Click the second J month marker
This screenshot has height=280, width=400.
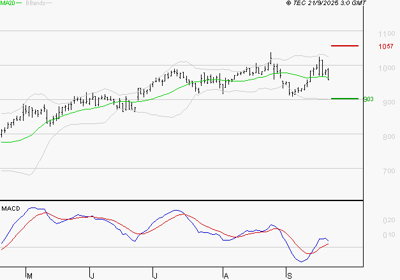155,276
